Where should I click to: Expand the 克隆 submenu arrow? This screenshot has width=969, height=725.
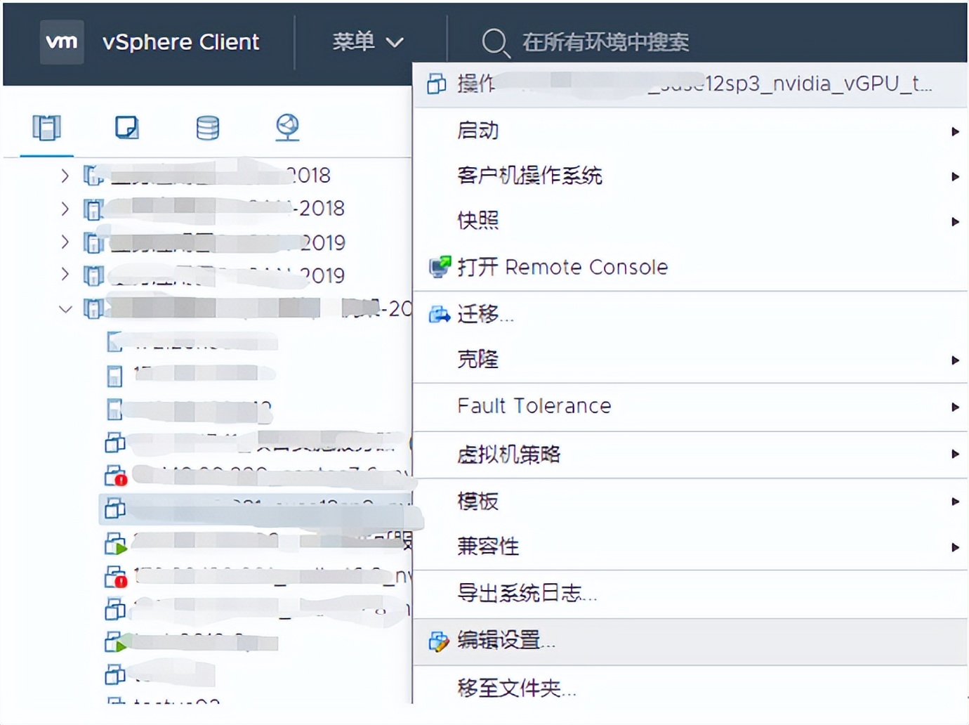click(955, 360)
